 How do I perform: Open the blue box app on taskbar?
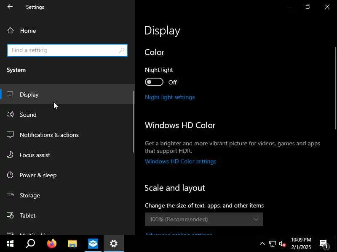tap(93, 244)
